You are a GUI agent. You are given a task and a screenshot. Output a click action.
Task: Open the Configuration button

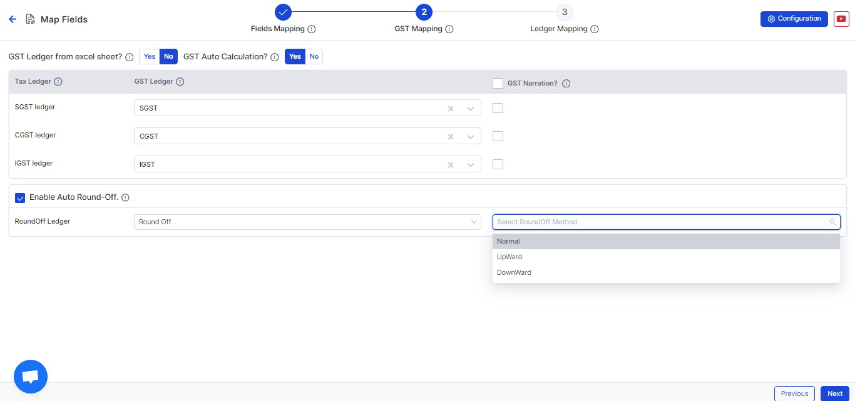click(x=794, y=19)
